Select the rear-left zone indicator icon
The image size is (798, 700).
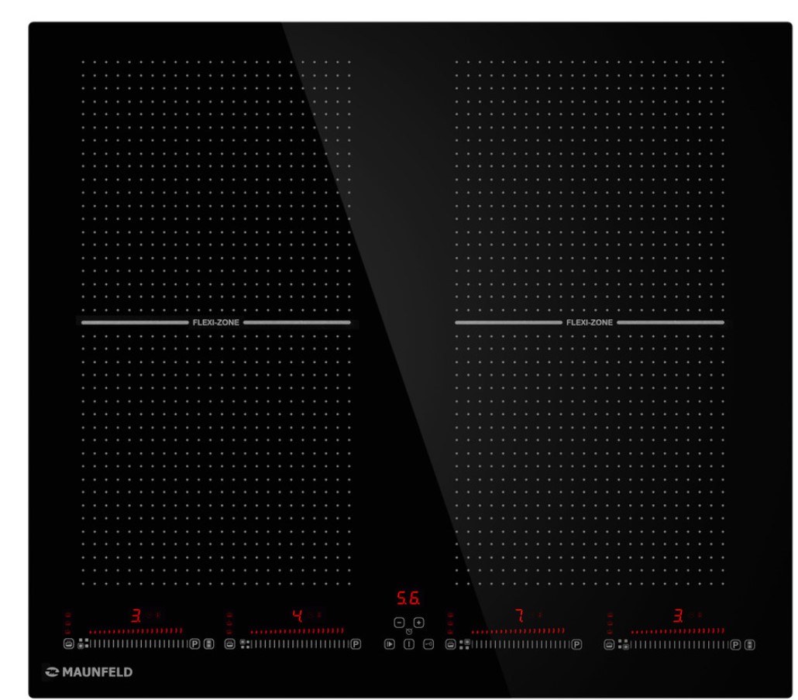pos(244,643)
